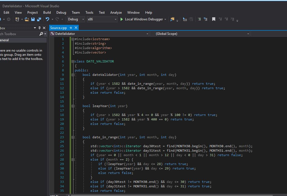Image resolution: width=287 pixels, height=196 pixels.
Task: Click the new project toolbar icon
Action: pyautogui.click(x=17, y=19)
